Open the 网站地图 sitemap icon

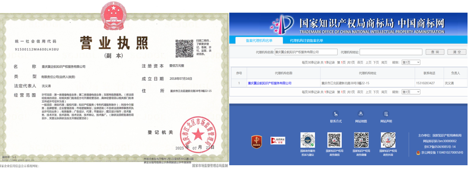point(361,114)
